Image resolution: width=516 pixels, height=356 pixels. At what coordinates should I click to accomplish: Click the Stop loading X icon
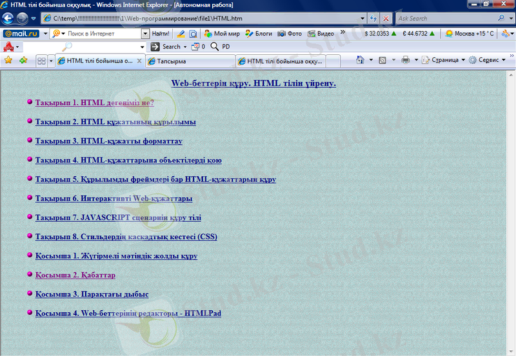click(x=385, y=19)
